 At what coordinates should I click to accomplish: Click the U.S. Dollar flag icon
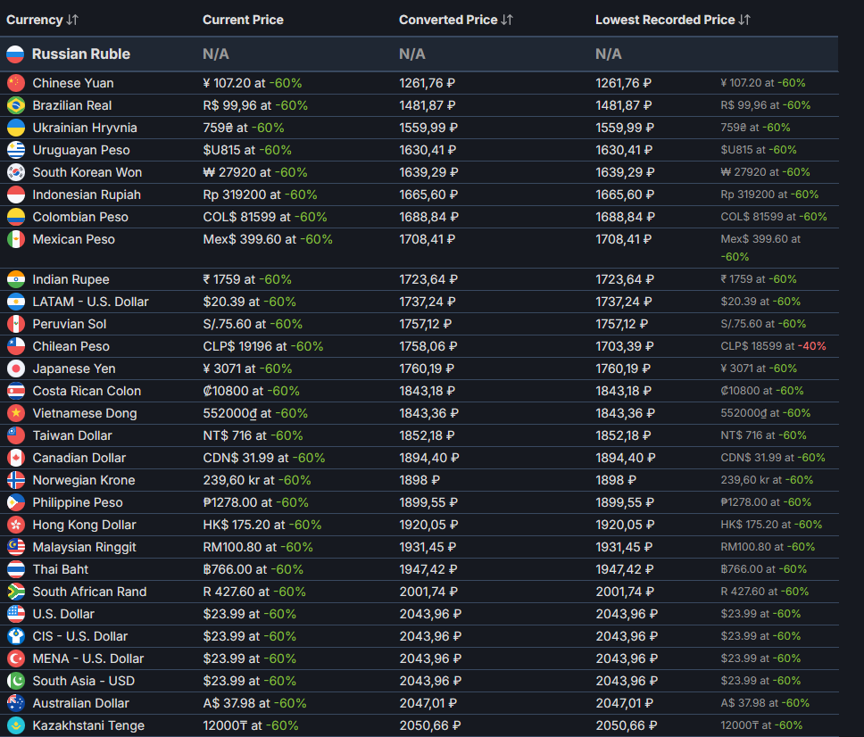[16, 614]
